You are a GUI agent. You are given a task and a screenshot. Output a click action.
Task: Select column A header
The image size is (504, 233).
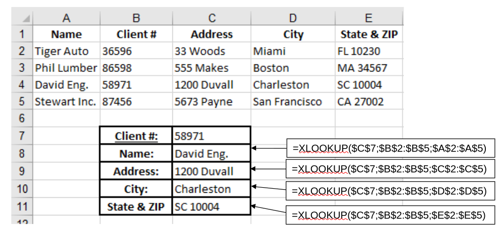tap(67, 18)
